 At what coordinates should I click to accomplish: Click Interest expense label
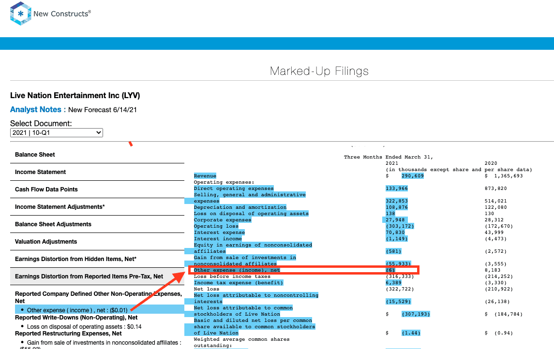[219, 233]
